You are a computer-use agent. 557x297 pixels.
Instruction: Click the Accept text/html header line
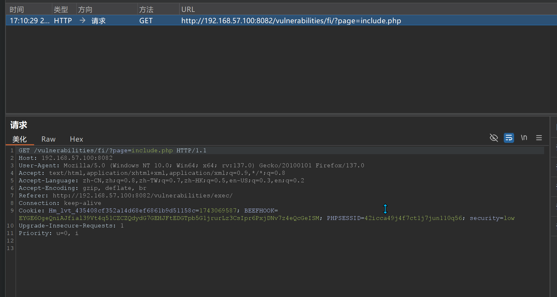[x=152, y=173]
